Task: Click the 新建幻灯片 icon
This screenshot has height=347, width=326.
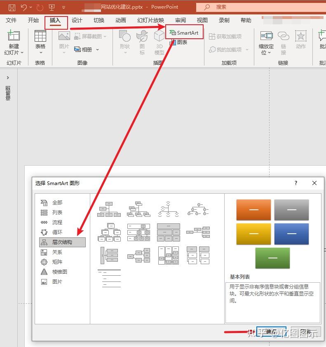Action: point(14,35)
